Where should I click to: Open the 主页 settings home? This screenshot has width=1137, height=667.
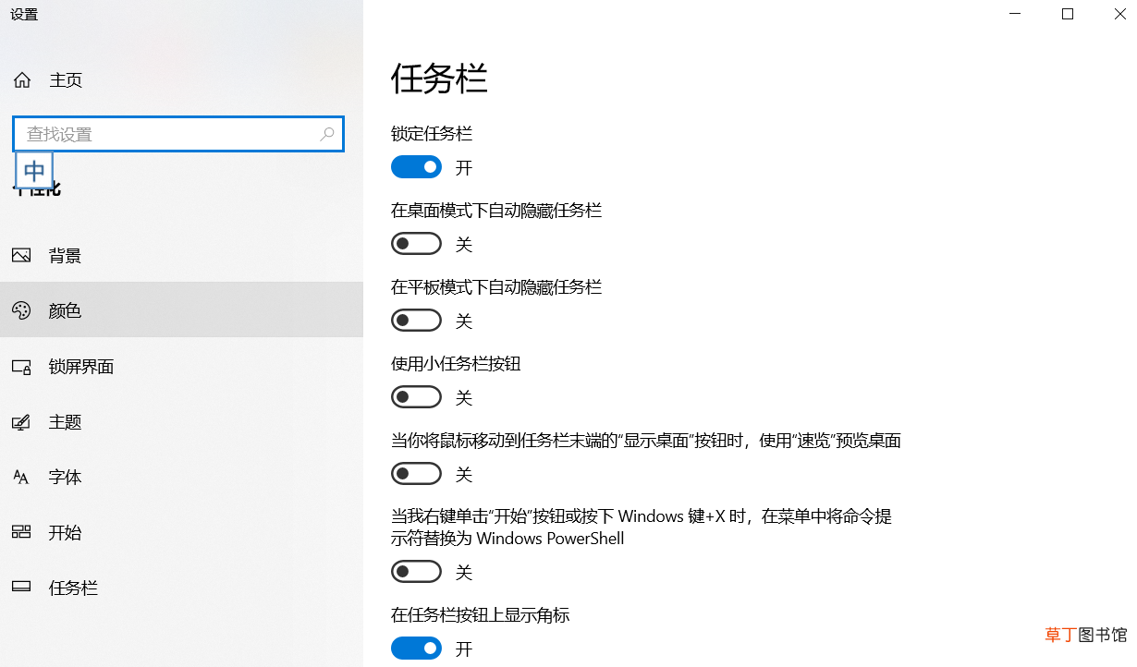pyautogui.click(x=181, y=80)
